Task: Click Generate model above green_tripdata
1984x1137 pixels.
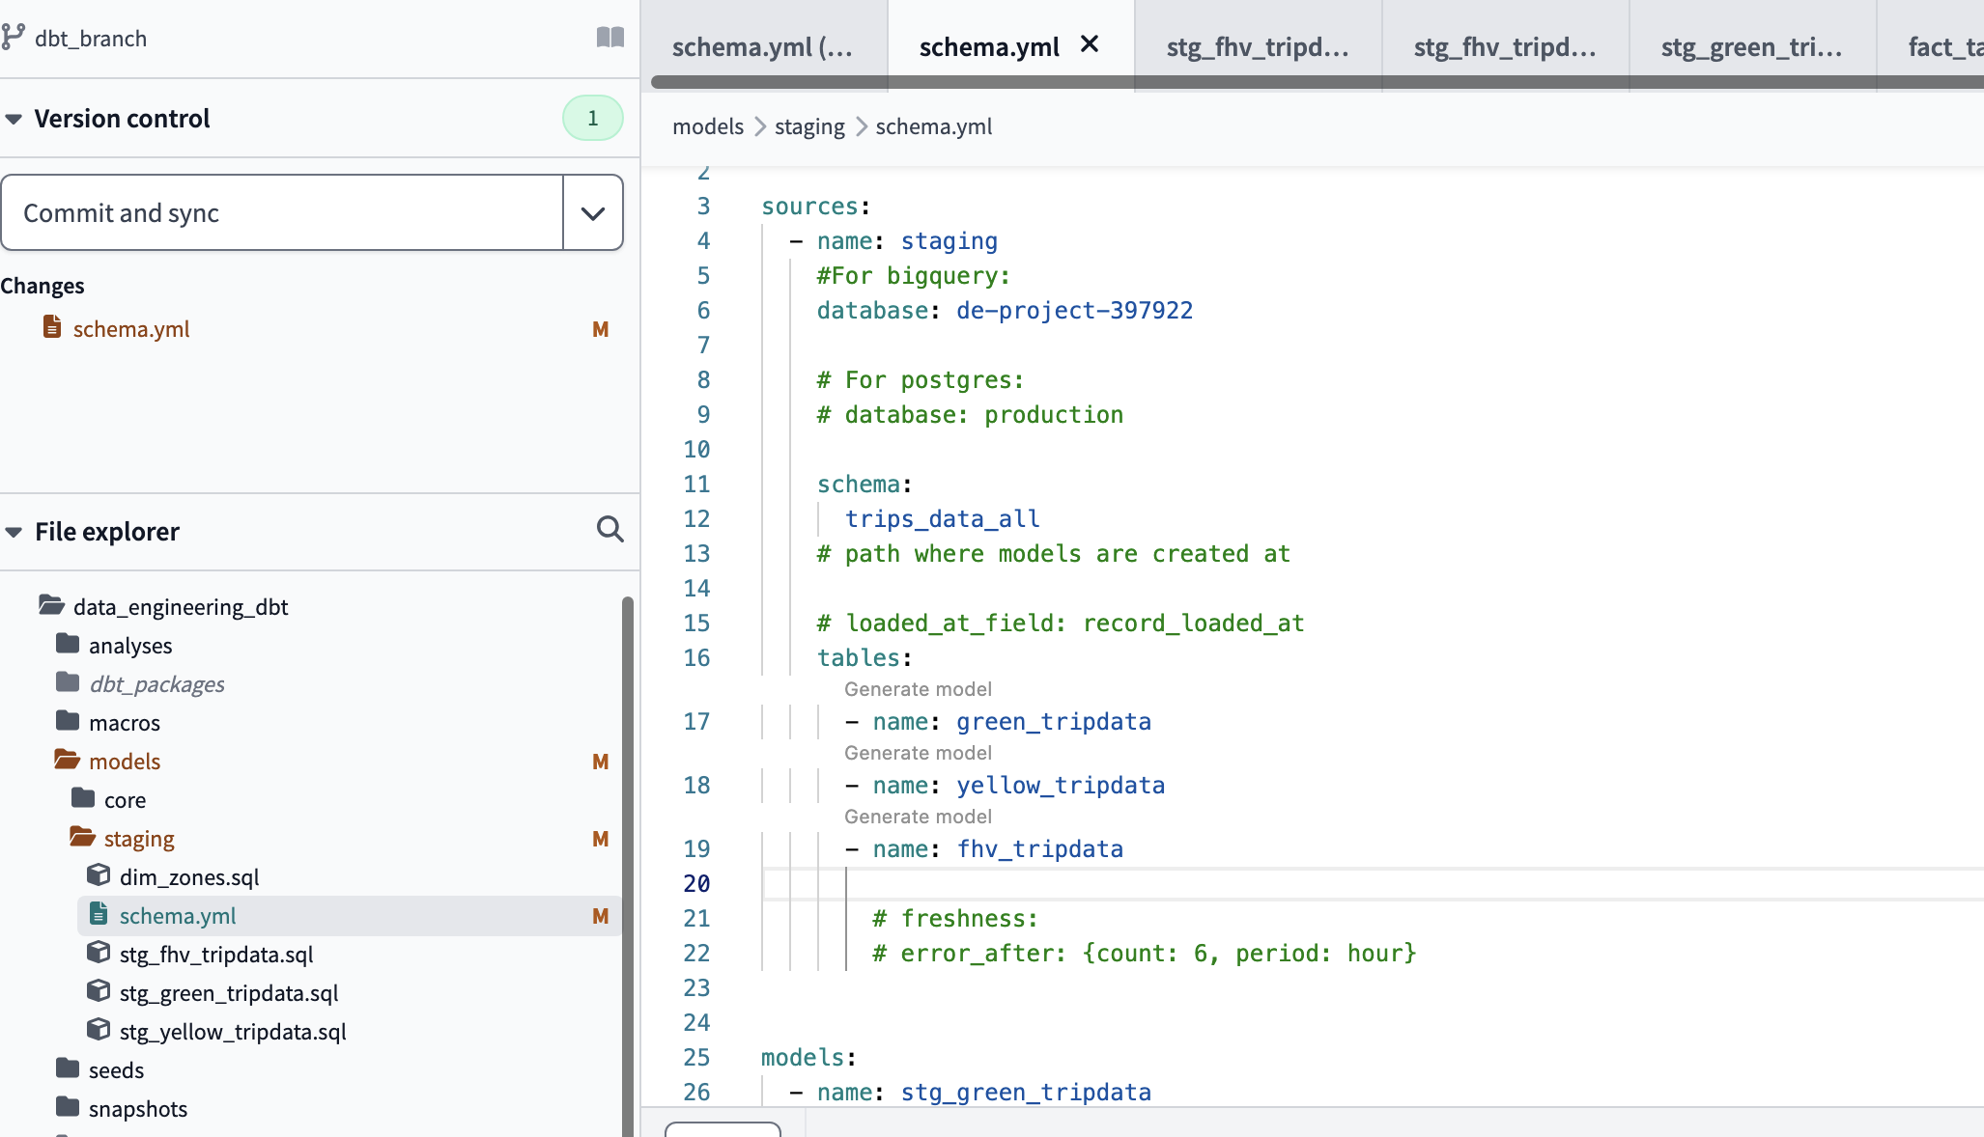Action: tap(918, 689)
